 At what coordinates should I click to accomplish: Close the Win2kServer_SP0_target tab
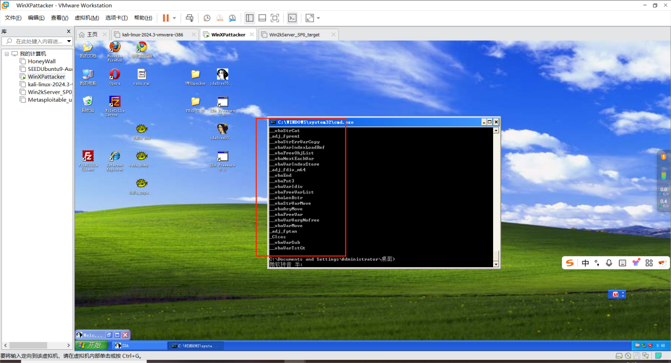tap(333, 34)
